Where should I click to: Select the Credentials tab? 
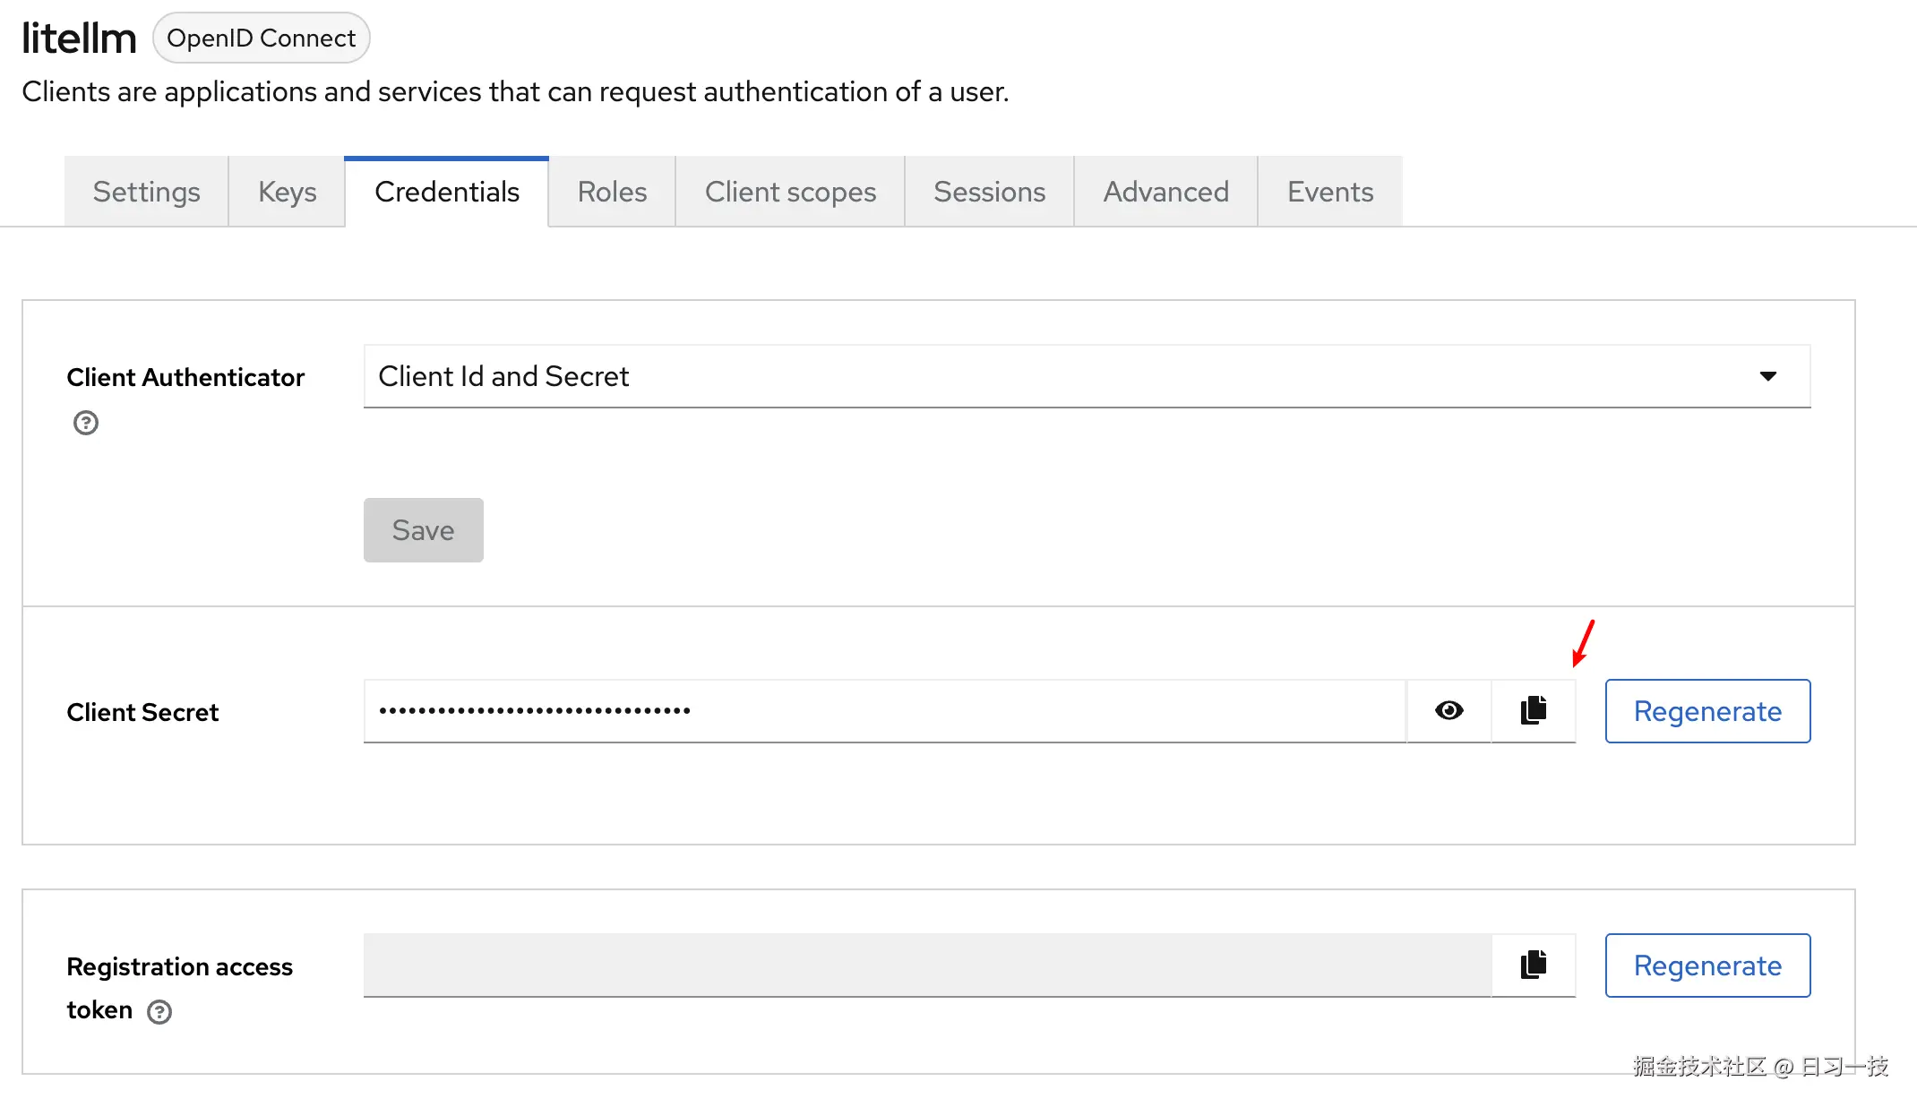tap(447, 191)
